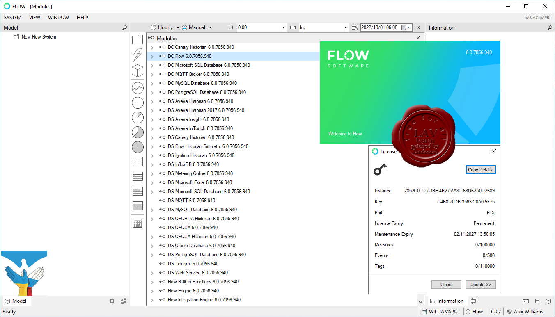555x317 pixels.
Task: Open the date picker calendar dropdown
Action: pos(406,27)
